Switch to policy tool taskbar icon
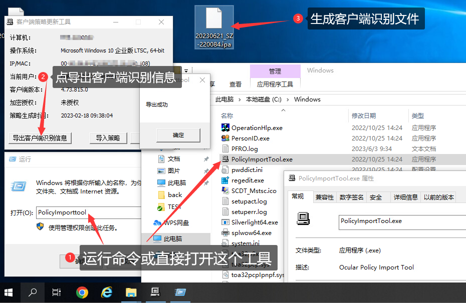 tap(155, 292)
